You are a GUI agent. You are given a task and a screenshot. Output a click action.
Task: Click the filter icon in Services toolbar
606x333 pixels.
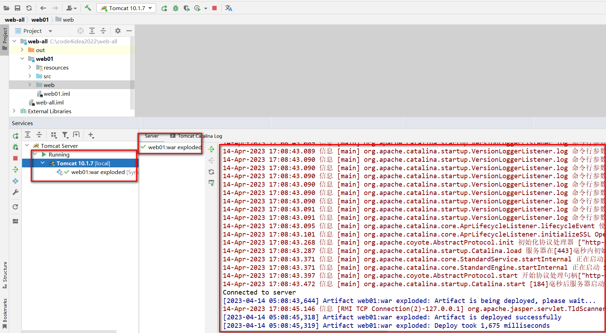(65, 135)
